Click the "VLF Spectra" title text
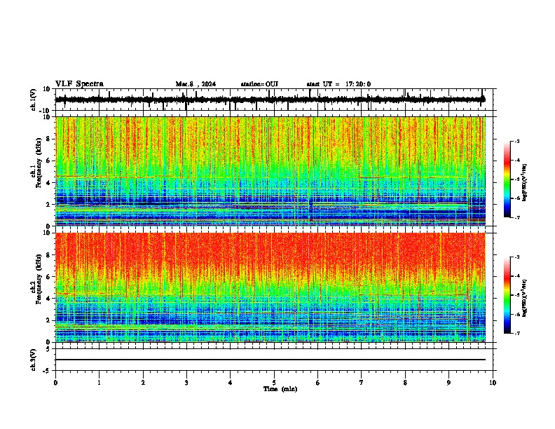 79,84
